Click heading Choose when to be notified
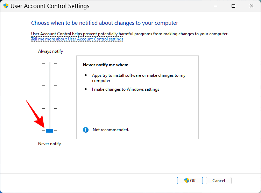The image size is (261, 193). tap(105, 23)
